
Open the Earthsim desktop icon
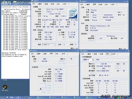(x=5, y=87)
